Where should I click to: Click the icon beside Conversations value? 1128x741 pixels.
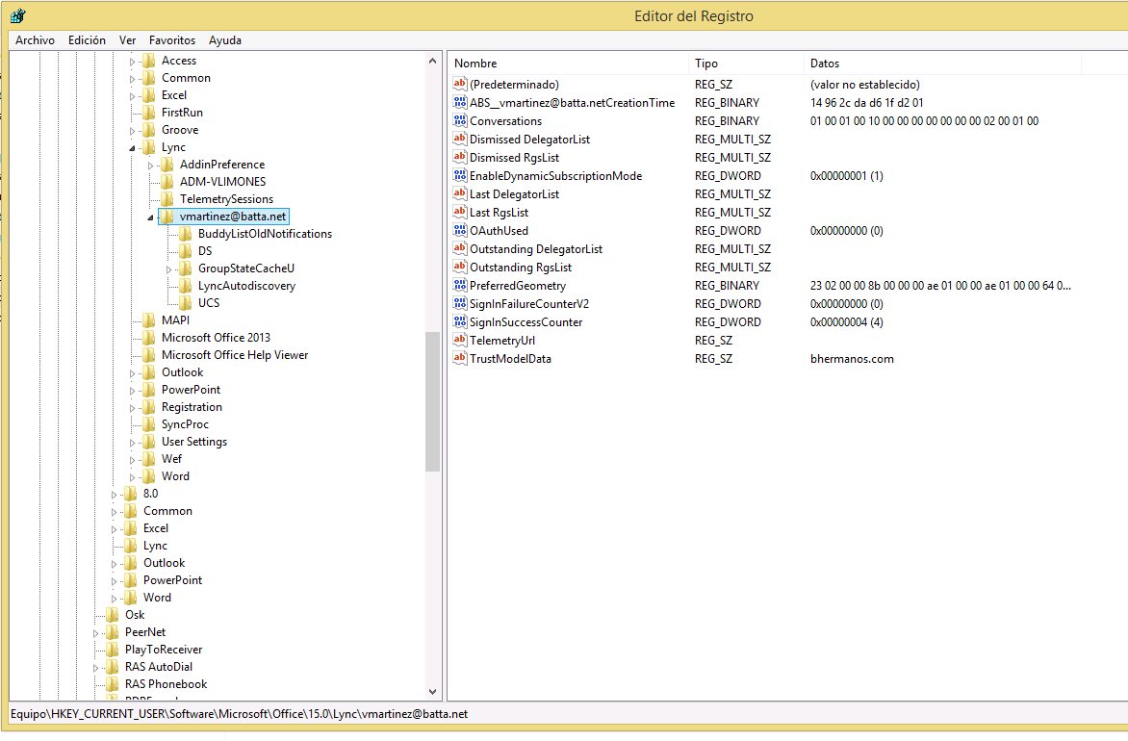tap(460, 121)
